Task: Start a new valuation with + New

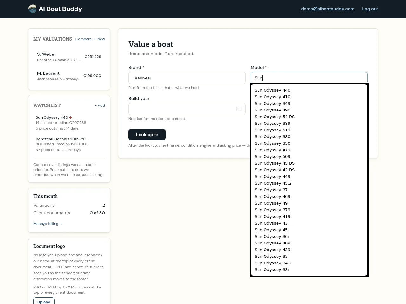Action: click(x=100, y=39)
